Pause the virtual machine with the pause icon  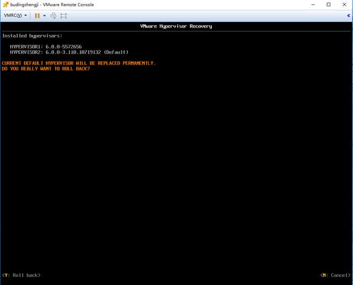coord(37,15)
